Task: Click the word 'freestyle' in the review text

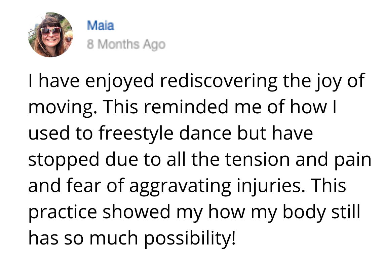Action: point(136,134)
